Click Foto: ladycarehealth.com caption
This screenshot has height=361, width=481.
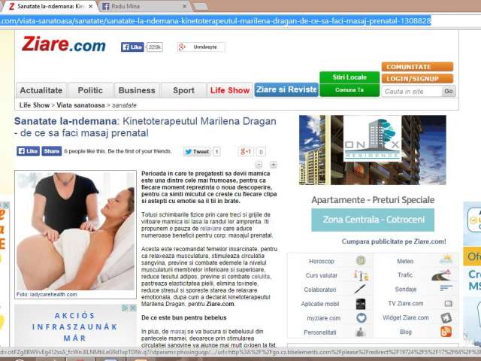pyautogui.click(x=47, y=294)
